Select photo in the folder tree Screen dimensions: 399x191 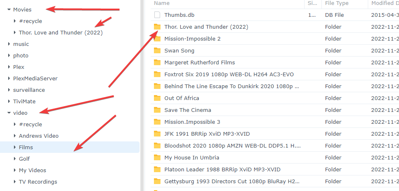click(x=21, y=56)
